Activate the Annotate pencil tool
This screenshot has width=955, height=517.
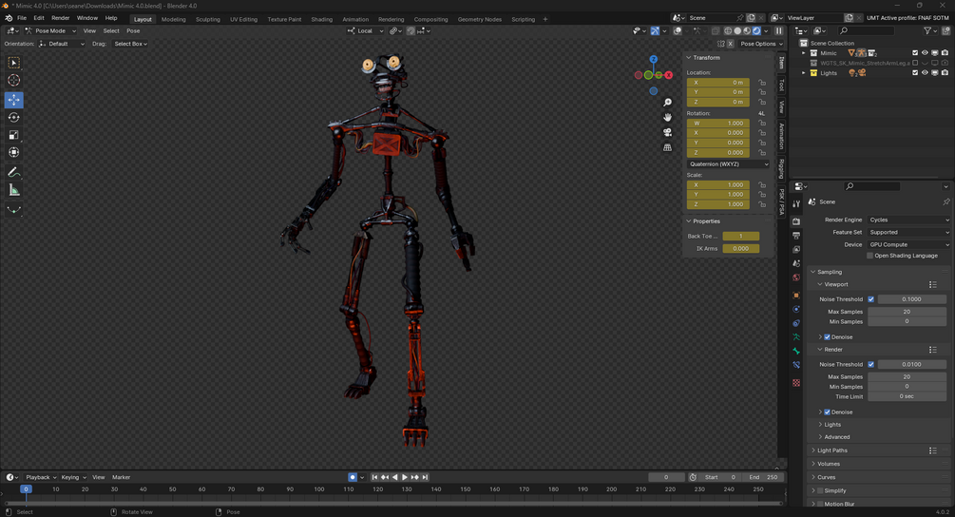click(14, 172)
